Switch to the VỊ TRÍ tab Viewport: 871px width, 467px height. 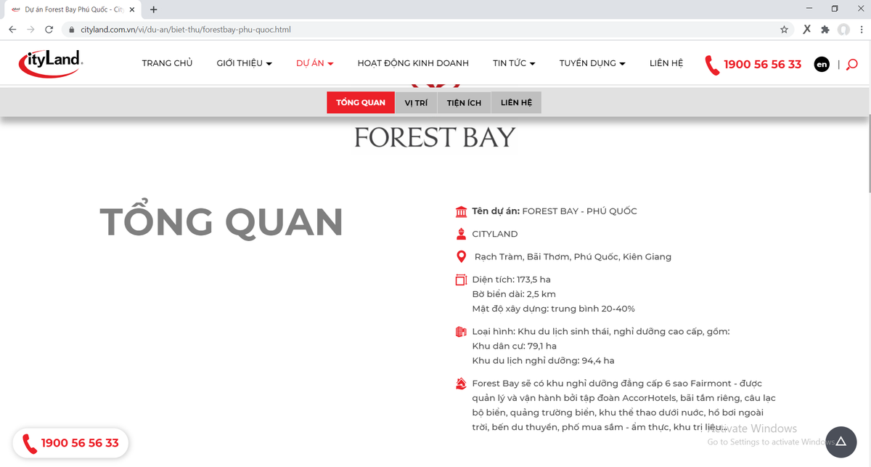[x=416, y=102]
